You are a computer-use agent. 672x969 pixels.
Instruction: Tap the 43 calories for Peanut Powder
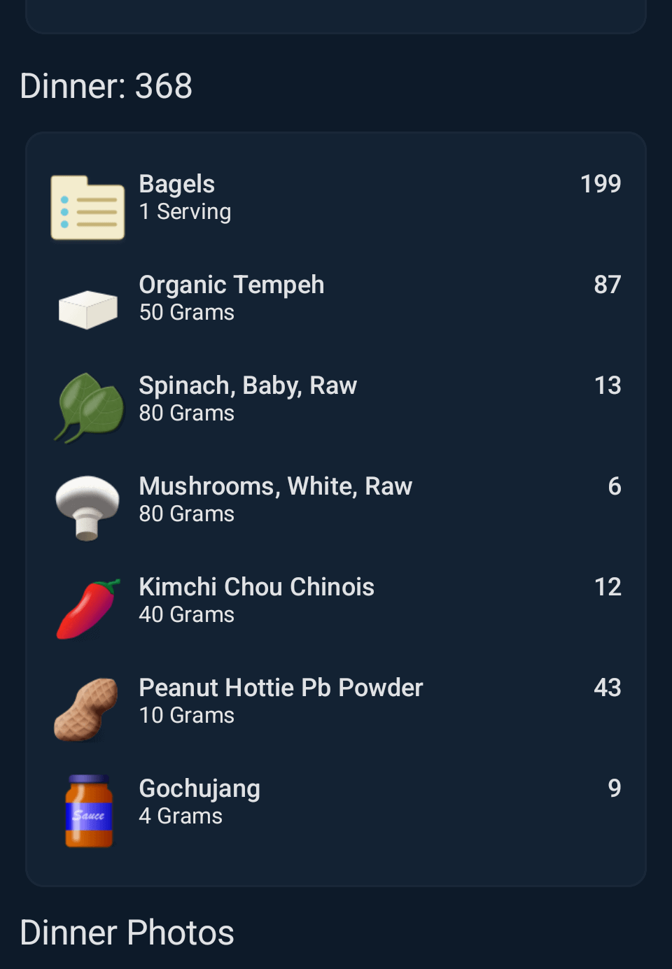pos(607,688)
